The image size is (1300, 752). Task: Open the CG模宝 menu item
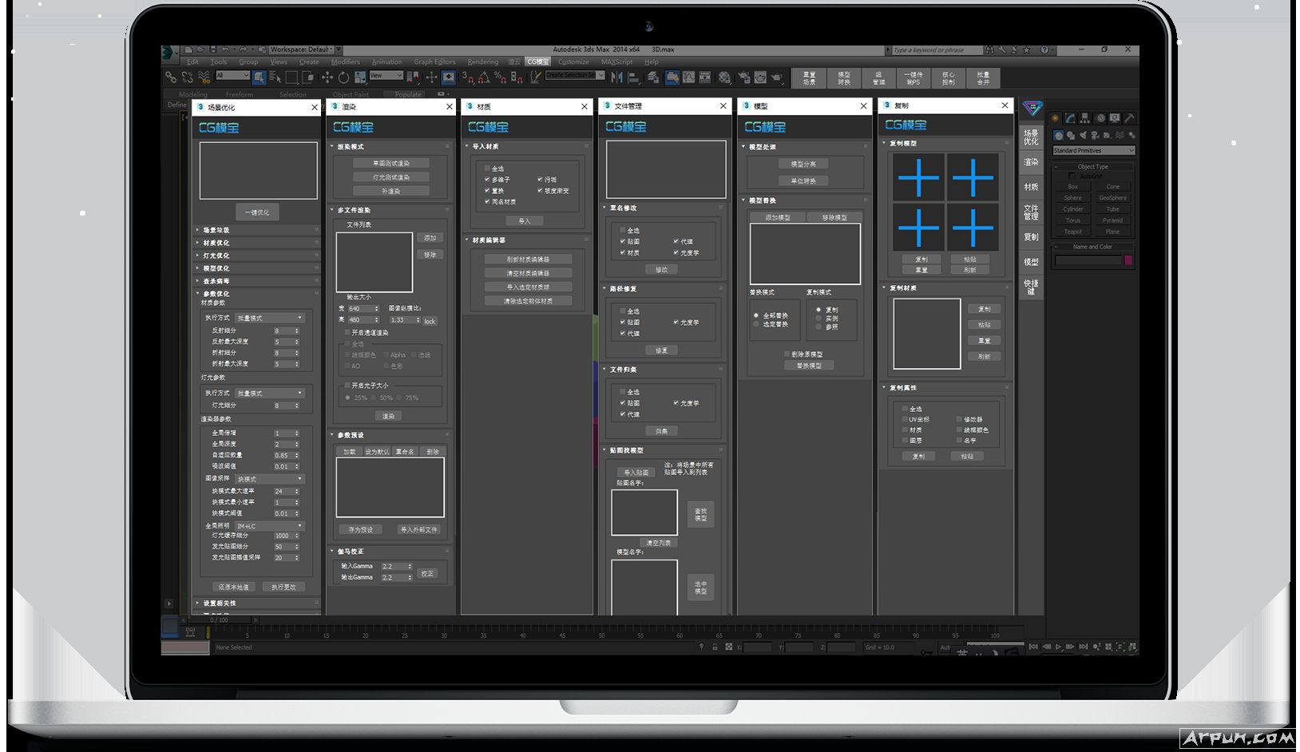(537, 61)
